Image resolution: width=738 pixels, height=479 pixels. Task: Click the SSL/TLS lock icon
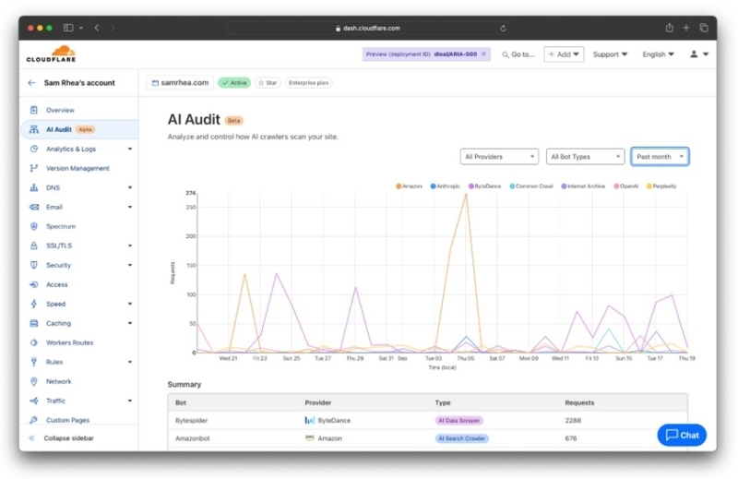34,245
